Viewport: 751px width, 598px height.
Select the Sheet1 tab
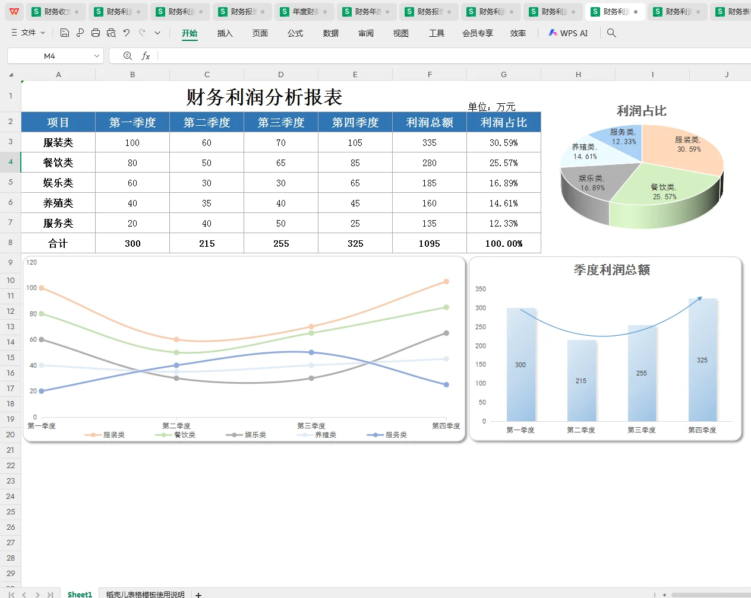(x=79, y=594)
